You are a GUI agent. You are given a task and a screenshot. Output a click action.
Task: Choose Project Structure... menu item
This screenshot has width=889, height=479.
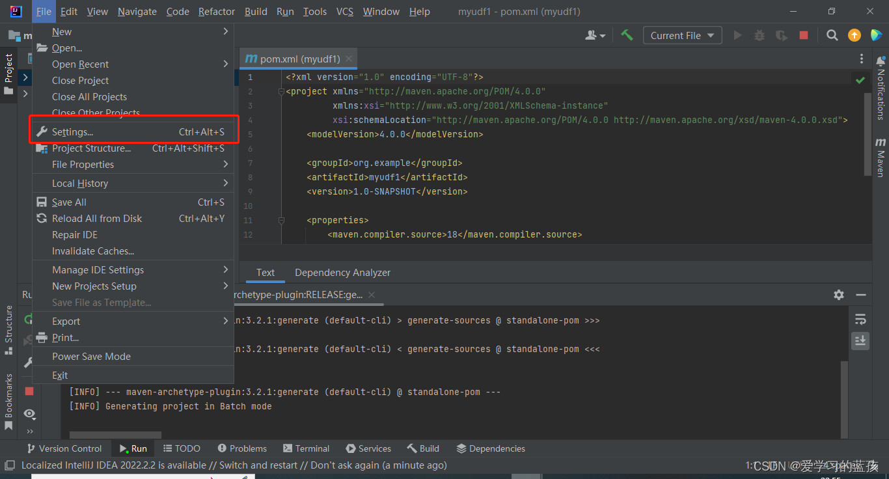point(133,148)
